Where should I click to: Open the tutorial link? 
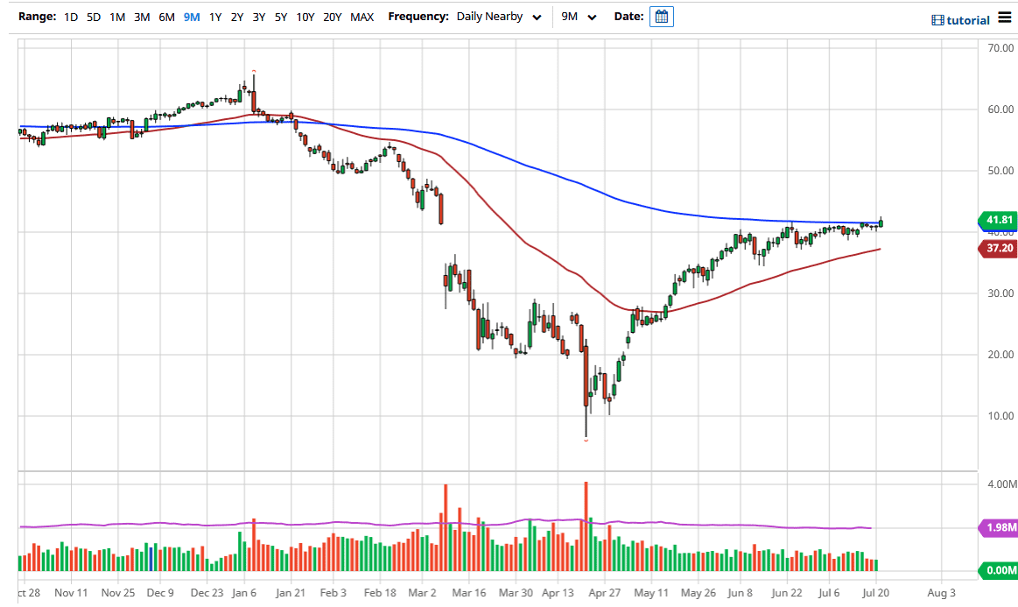(x=968, y=20)
